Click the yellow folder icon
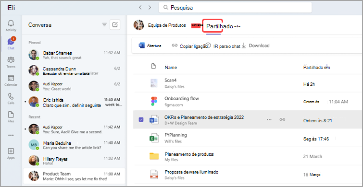This screenshot has width=363, height=187. coord(154,156)
